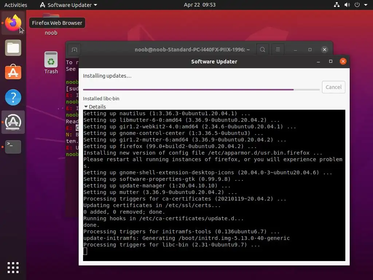The image size is (373, 280).
Task: Click the search icon in Terminal header
Action: (x=262, y=50)
